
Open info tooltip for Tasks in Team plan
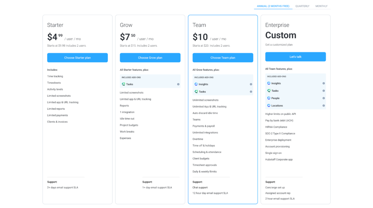pos(251,92)
